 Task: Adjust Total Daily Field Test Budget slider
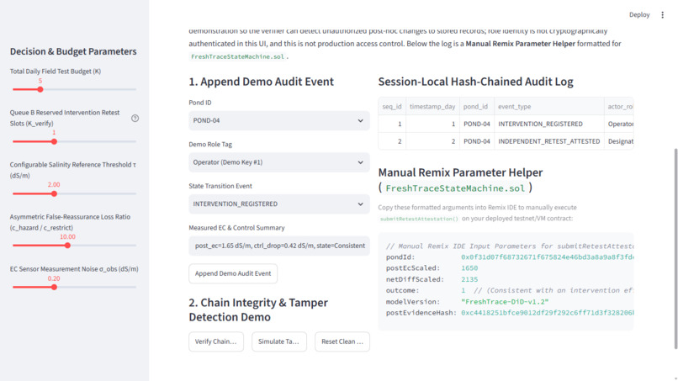click(40, 89)
